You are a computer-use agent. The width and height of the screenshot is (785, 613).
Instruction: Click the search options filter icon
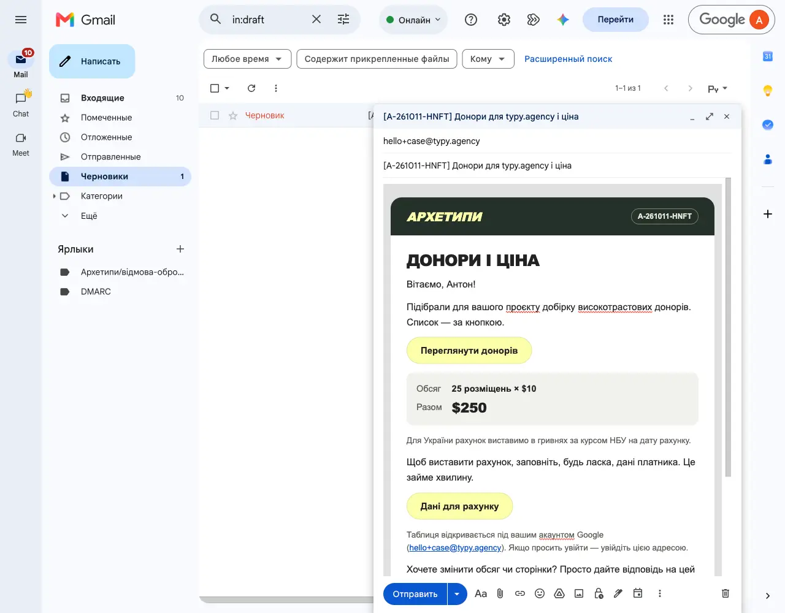(x=343, y=20)
